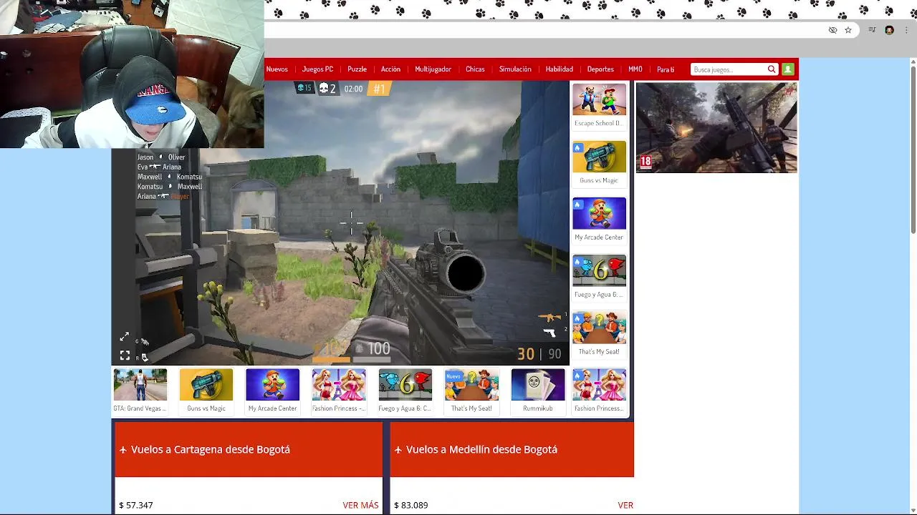Focus the Busca juegos search field
Viewport: 917px width, 515px height.
[729, 69]
